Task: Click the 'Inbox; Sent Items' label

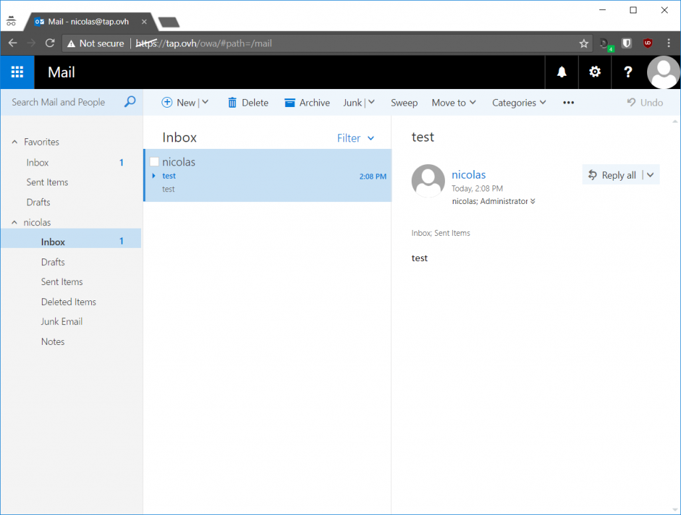Action: [x=440, y=233]
